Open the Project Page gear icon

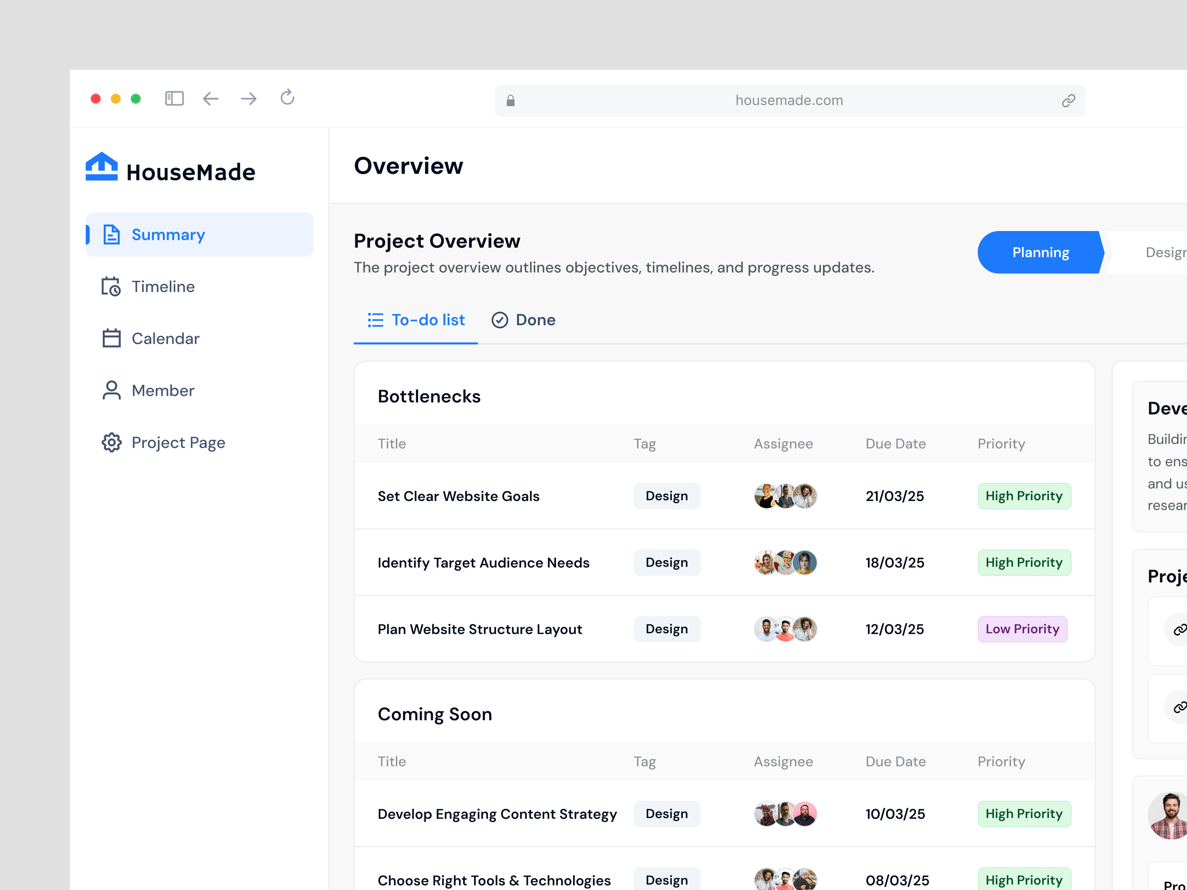coord(112,442)
